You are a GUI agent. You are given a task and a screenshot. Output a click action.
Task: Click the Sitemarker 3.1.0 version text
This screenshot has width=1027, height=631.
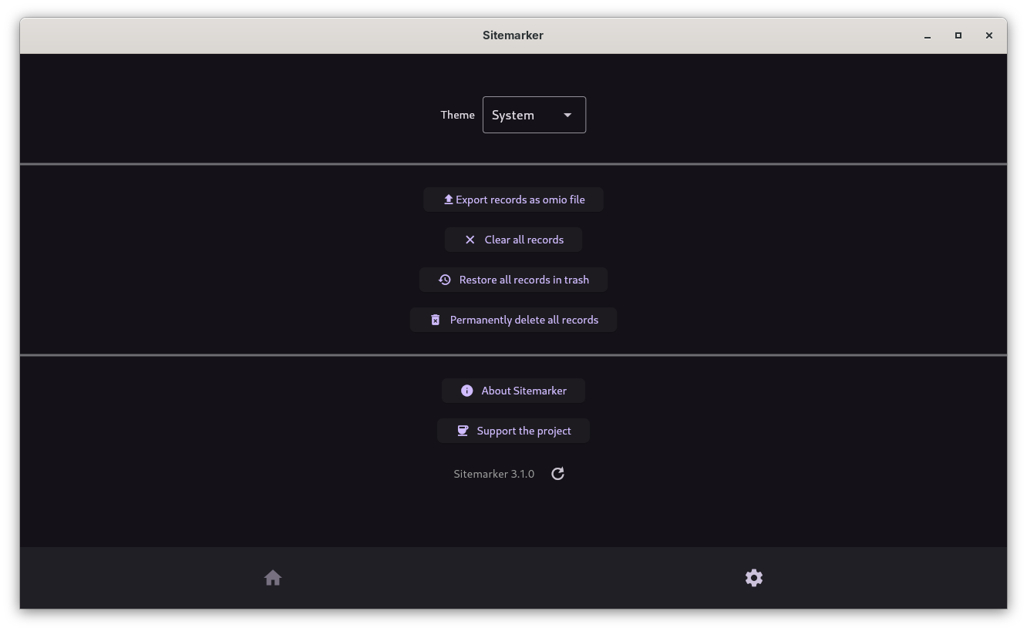point(494,474)
